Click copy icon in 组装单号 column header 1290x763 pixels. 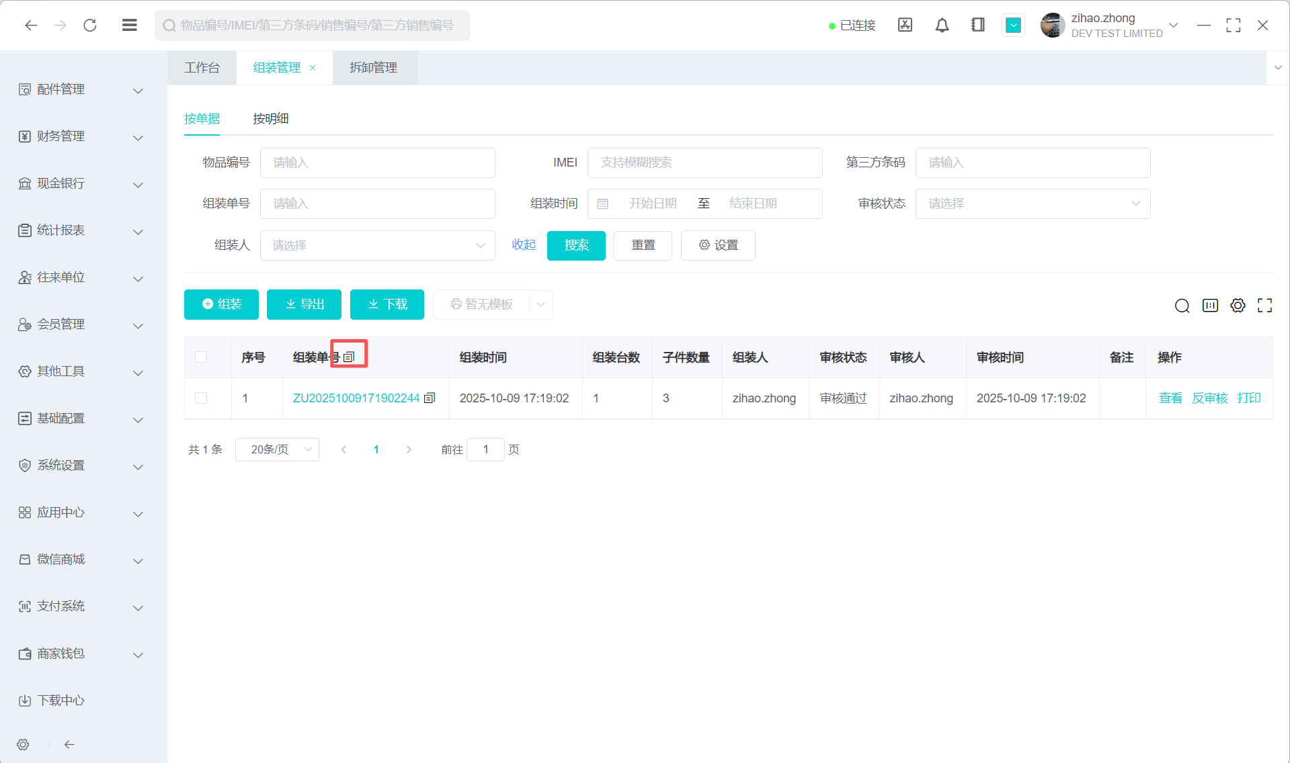click(349, 357)
